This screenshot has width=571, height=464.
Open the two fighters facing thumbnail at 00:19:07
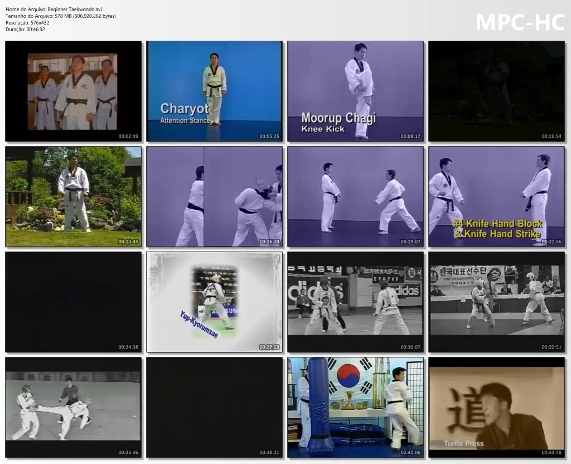(355, 196)
